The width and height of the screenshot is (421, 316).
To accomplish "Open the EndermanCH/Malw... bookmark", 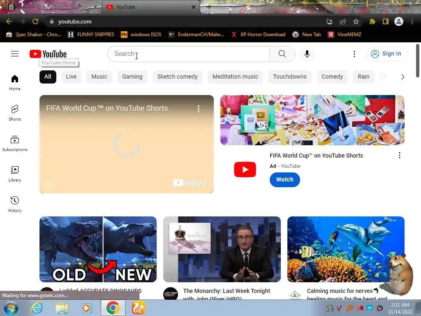I will [x=196, y=35].
